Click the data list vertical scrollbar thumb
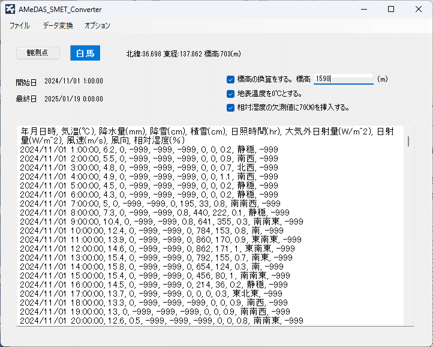This screenshot has width=433, height=347. click(x=408, y=141)
